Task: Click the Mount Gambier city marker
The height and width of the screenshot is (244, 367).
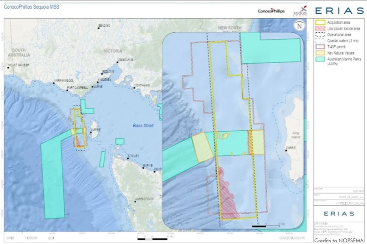Action: pyautogui.click(x=8, y=68)
